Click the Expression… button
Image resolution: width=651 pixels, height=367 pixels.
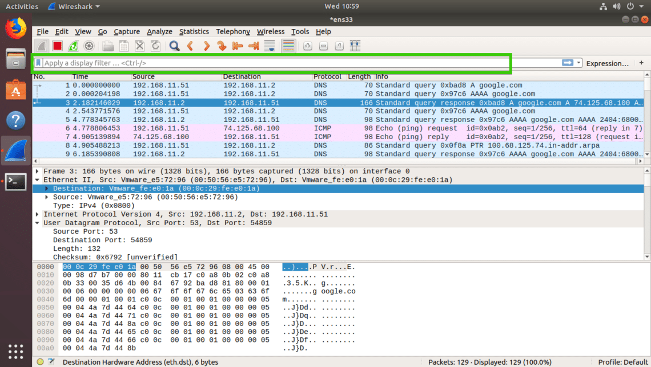[x=607, y=63]
